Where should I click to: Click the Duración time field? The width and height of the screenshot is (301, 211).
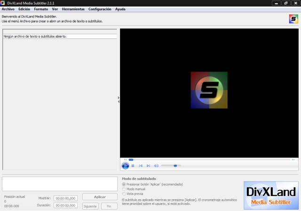click(65, 205)
